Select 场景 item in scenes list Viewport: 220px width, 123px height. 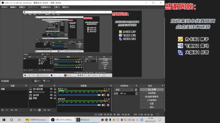point(14,89)
